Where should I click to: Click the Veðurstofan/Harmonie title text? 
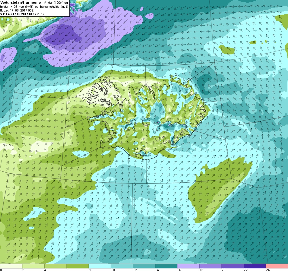pyautogui.click(x=20, y=3)
